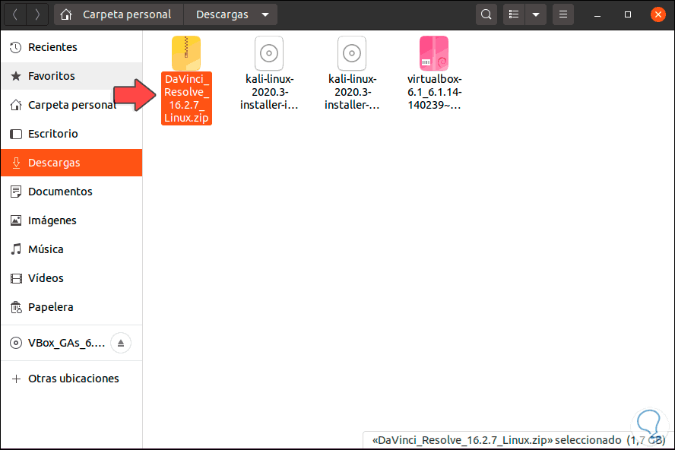Maximize the file manager window
675x450 pixels.
628,14
